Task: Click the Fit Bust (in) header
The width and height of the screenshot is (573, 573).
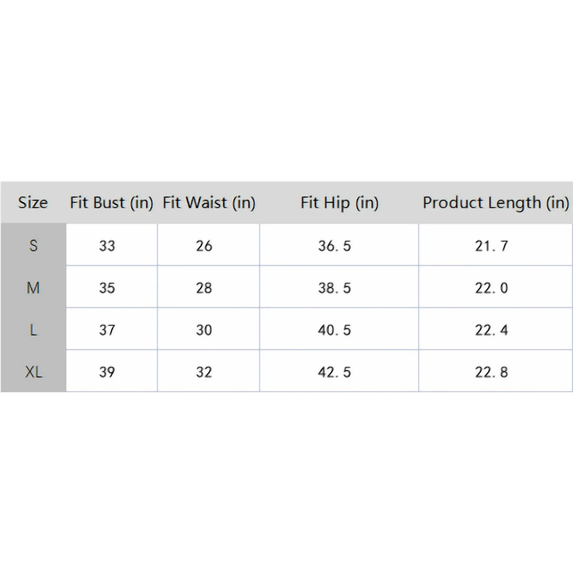Action: [111, 203]
